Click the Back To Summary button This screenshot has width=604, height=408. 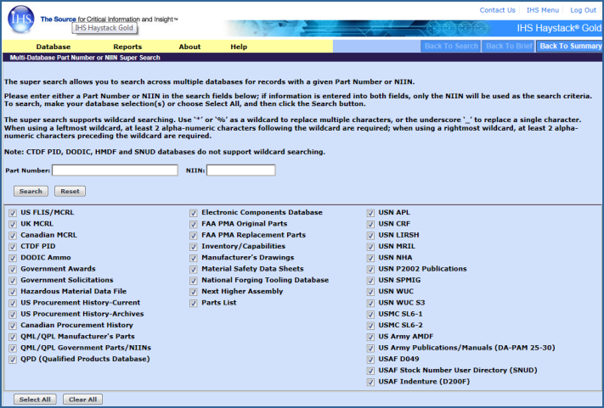570,46
